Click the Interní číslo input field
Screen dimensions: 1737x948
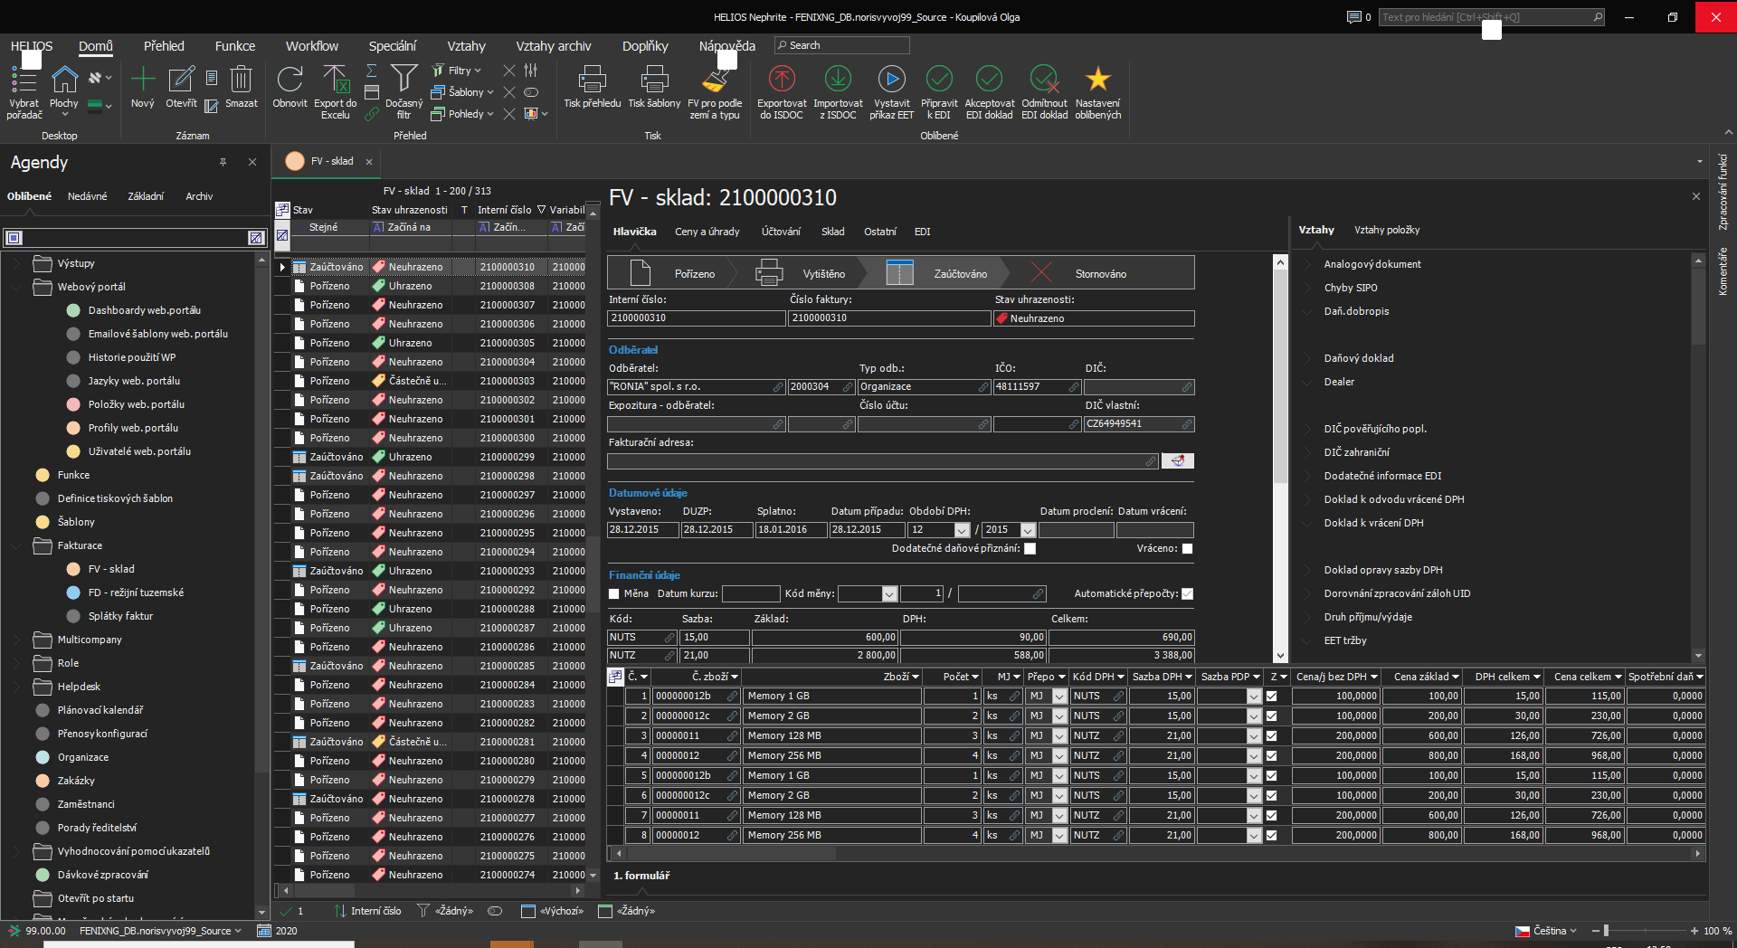[x=695, y=318]
